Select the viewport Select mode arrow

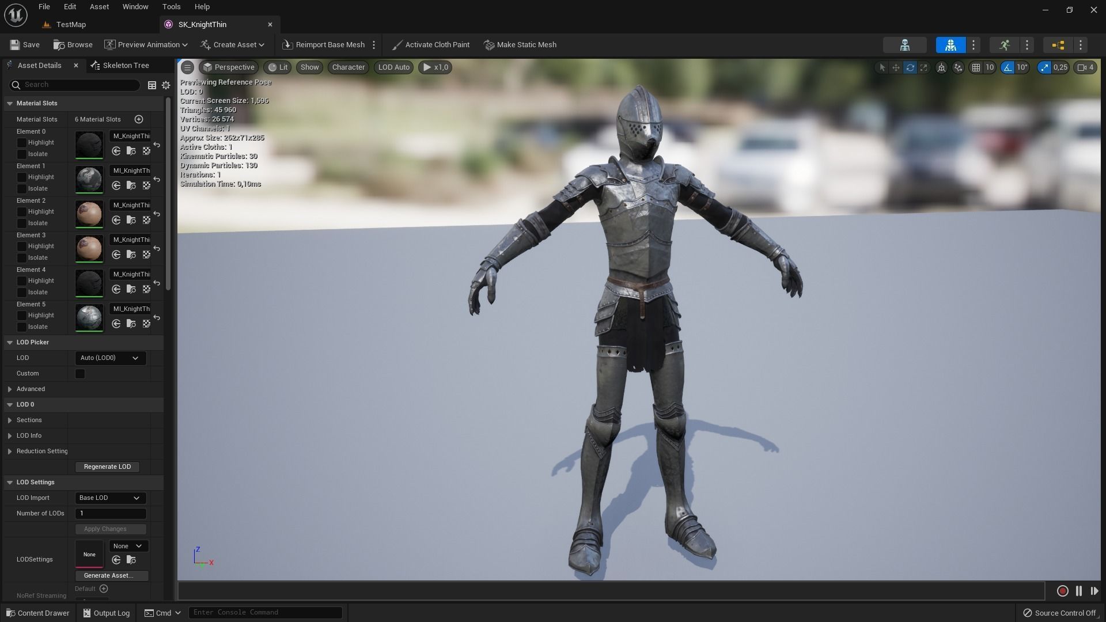pos(881,67)
